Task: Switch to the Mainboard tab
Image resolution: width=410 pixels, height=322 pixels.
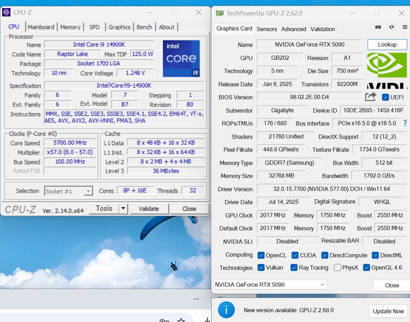Action: click(41, 27)
